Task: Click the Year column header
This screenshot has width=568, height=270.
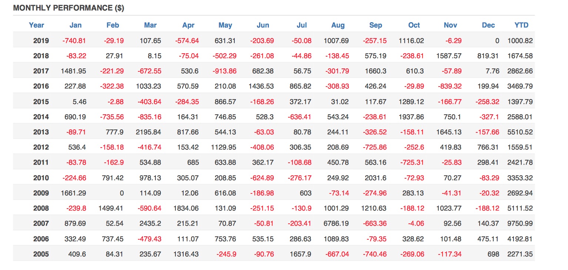Action: click(36, 25)
